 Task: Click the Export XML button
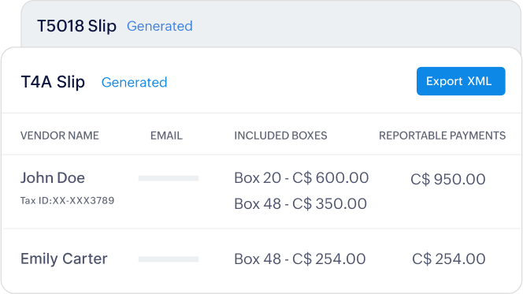(461, 81)
